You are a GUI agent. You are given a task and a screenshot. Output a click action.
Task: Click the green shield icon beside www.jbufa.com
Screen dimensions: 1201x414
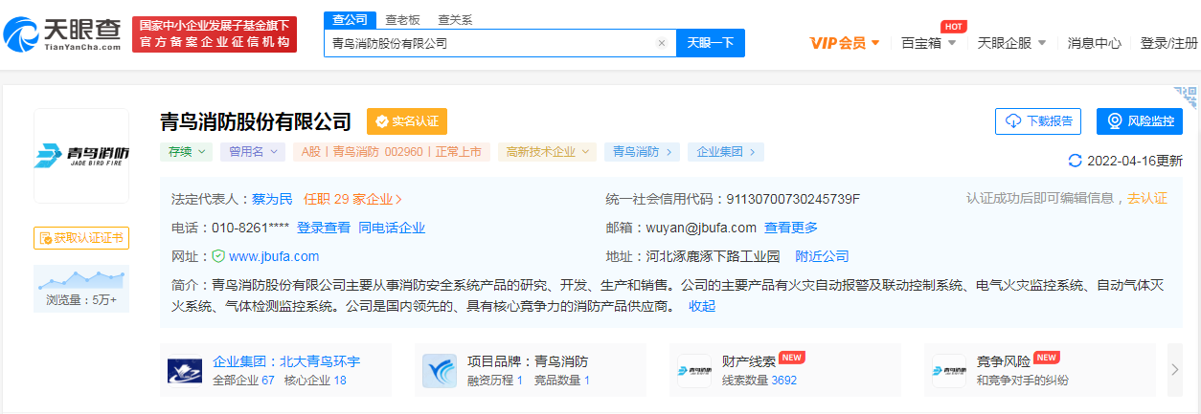tap(218, 256)
